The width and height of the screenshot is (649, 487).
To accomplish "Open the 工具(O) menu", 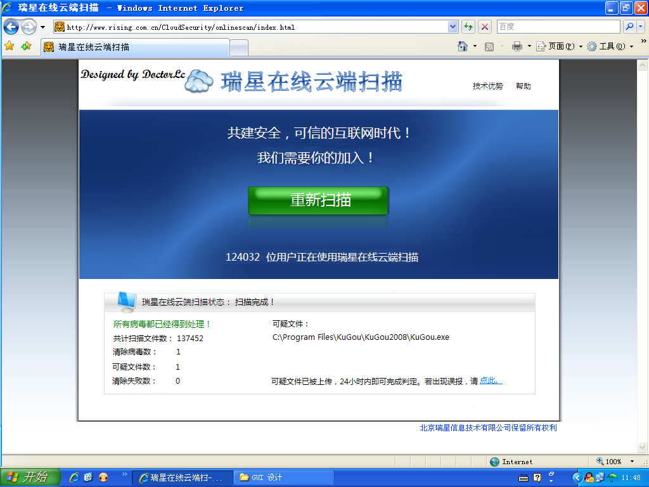I will [x=610, y=46].
